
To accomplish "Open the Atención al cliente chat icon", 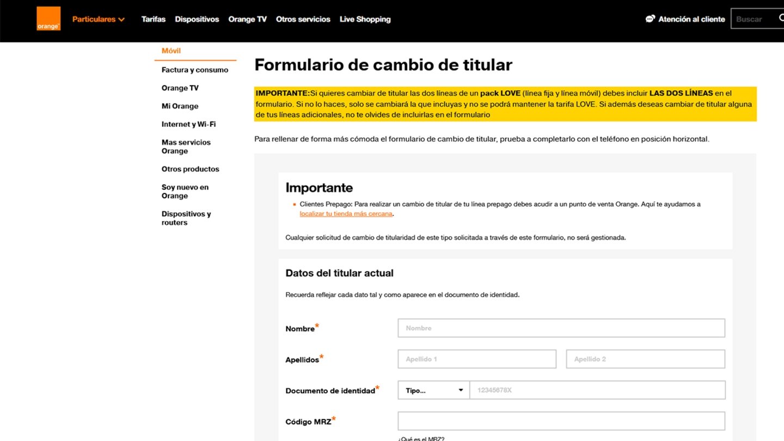I will (650, 19).
